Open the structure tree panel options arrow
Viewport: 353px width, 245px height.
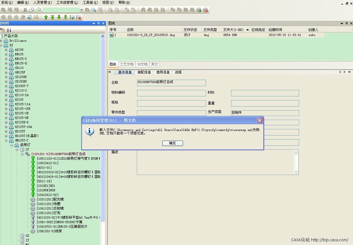pyautogui.click(x=94, y=24)
